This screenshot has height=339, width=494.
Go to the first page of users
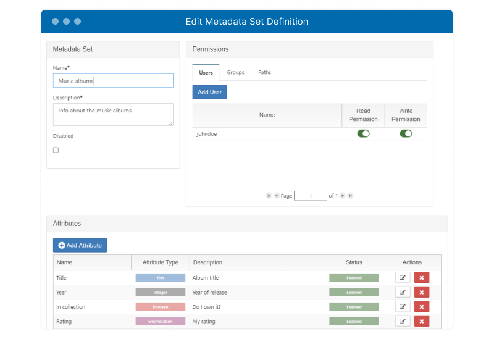coord(269,196)
